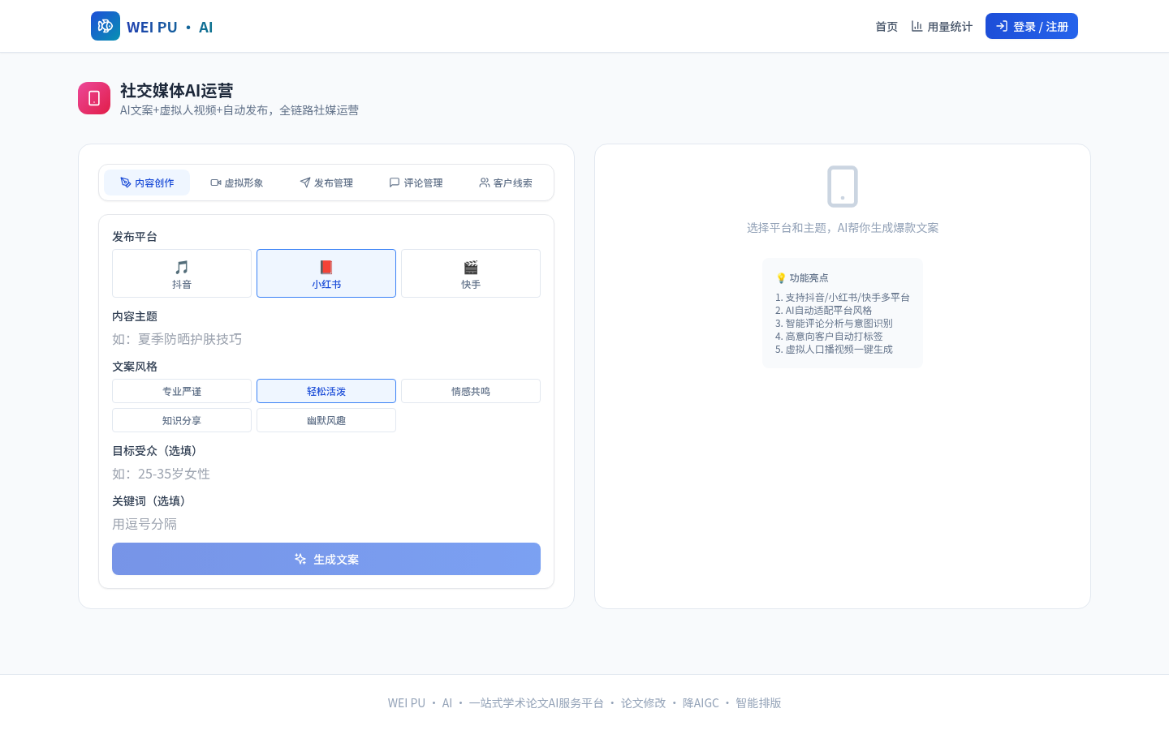This screenshot has height=730, width=1169.
Task: Choose the 幽默风趣 copy style
Action: (x=326, y=420)
